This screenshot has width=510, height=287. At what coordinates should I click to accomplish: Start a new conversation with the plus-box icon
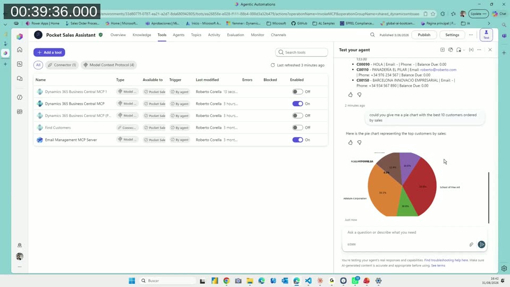[x=443, y=50]
